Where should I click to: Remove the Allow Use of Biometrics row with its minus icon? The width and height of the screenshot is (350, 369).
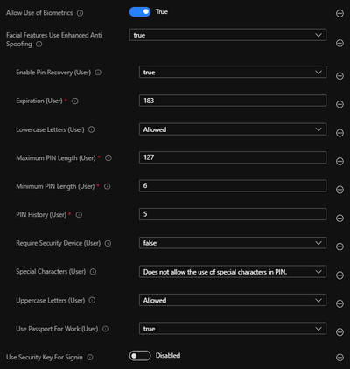(x=339, y=13)
